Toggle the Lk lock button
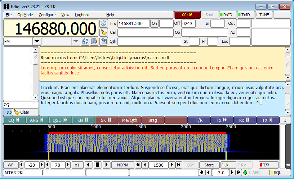This screenshot has width=294, height=179. pos(228,165)
